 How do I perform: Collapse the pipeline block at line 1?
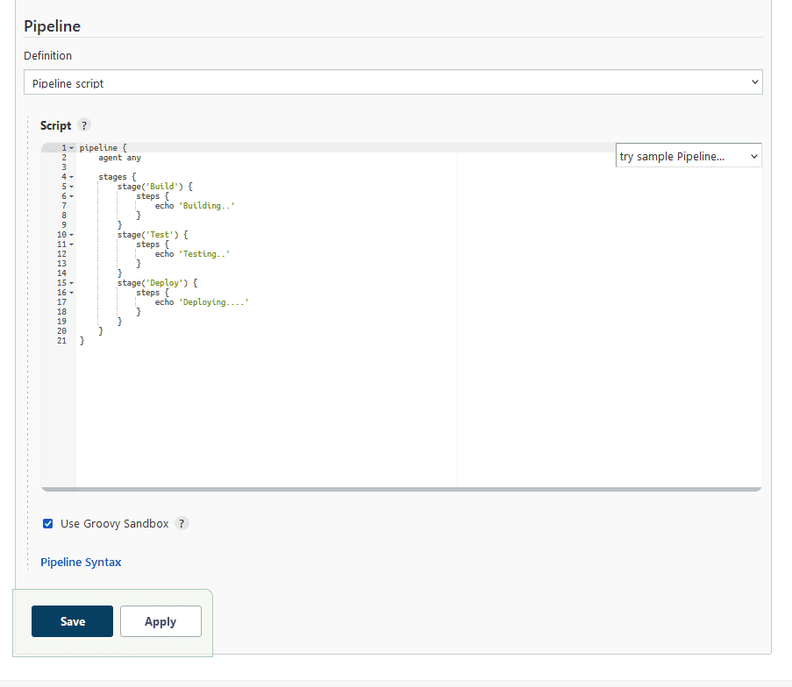72,148
